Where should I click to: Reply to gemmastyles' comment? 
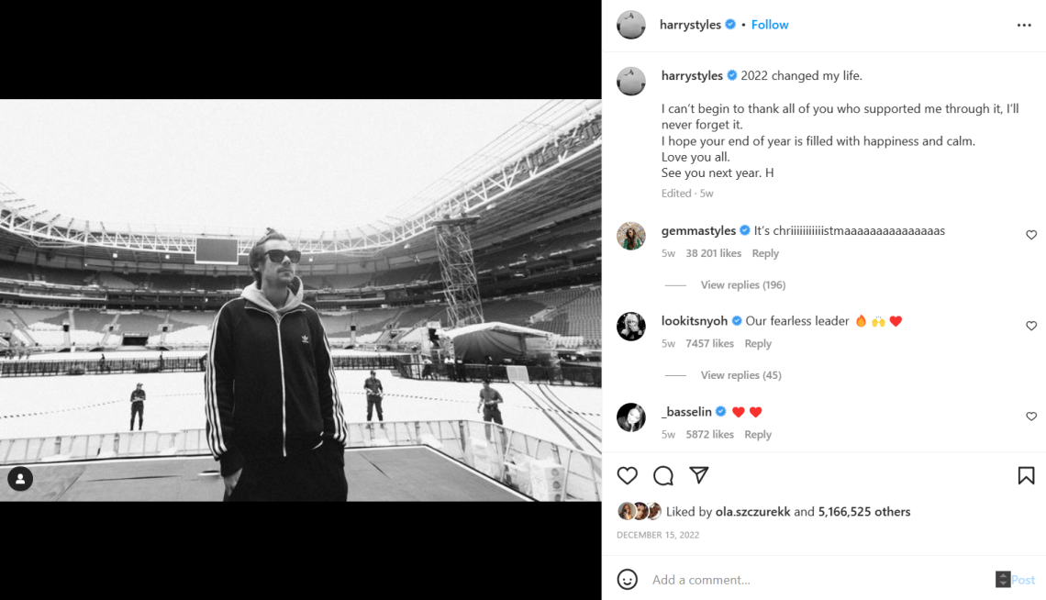tap(765, 253)
